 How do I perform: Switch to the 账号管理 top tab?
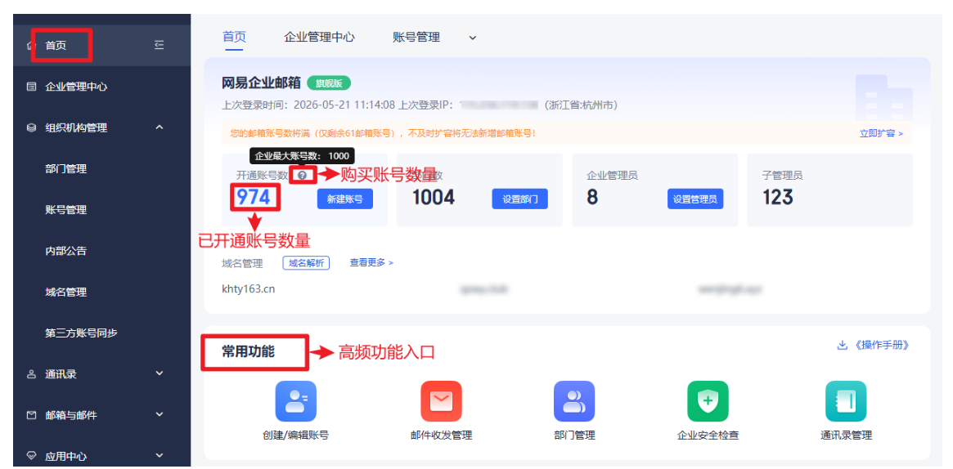pyautogui.click(x=416, y=37)
